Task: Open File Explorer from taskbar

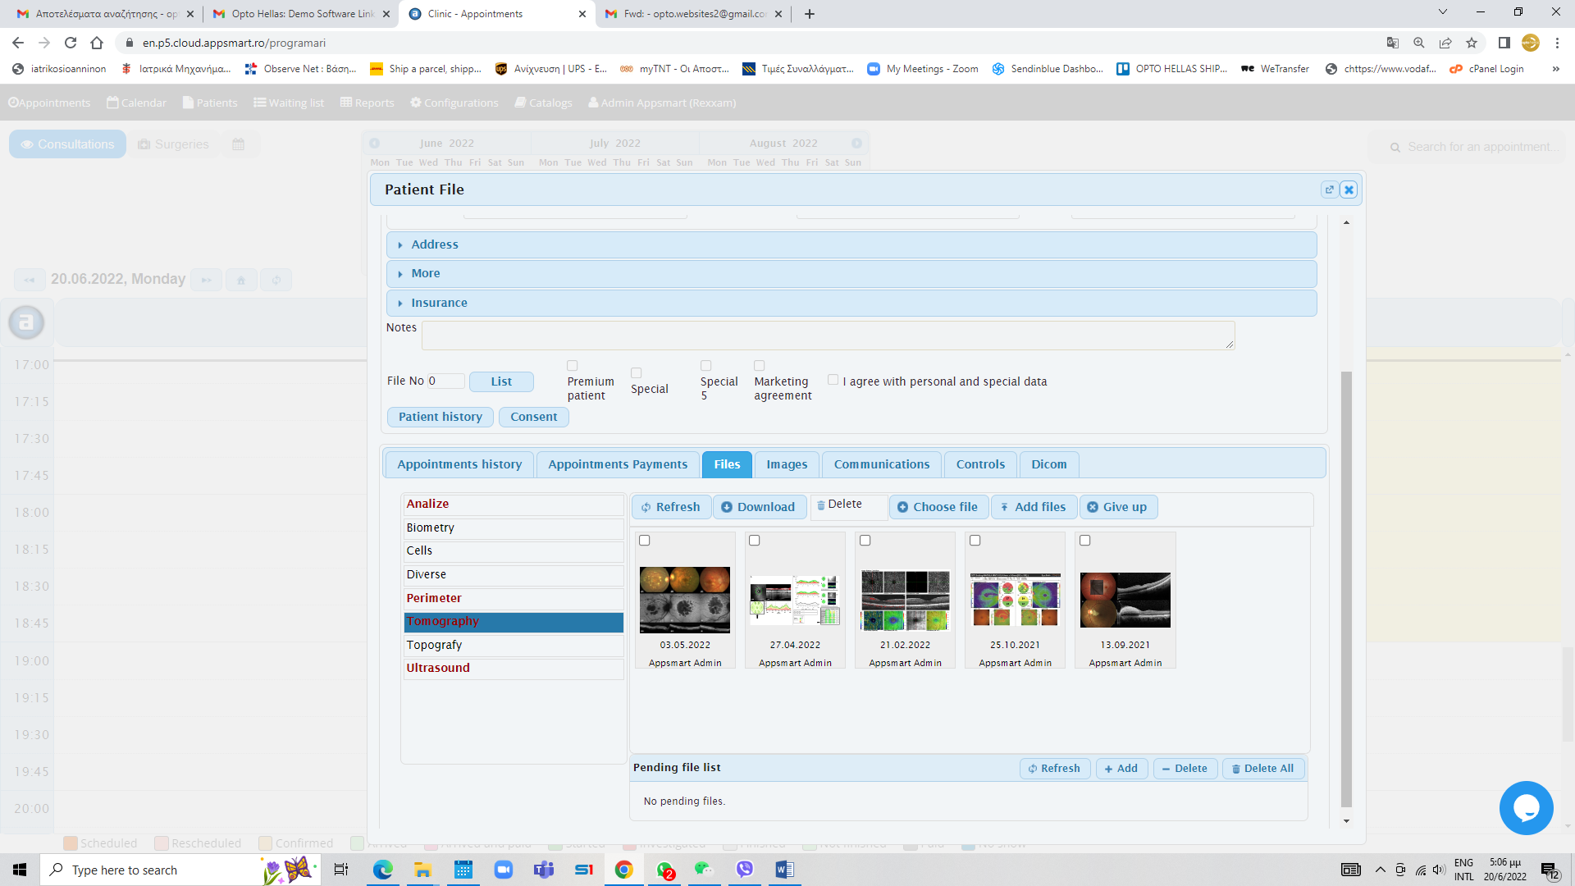Action: (423, 870)
